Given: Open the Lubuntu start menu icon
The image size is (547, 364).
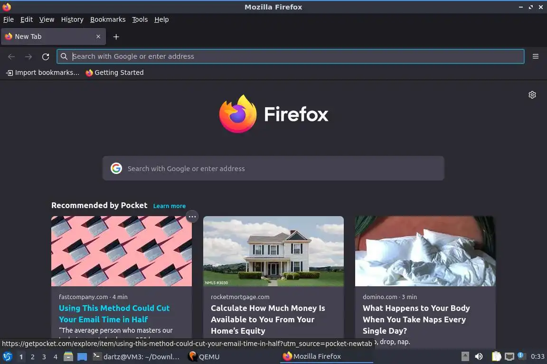Looking at the screenshot, I should click(7, 356).
